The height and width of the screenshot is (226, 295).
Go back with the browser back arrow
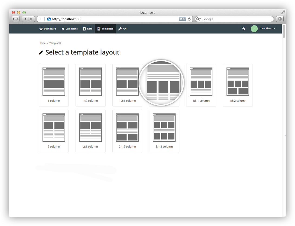tap(25, 19)
